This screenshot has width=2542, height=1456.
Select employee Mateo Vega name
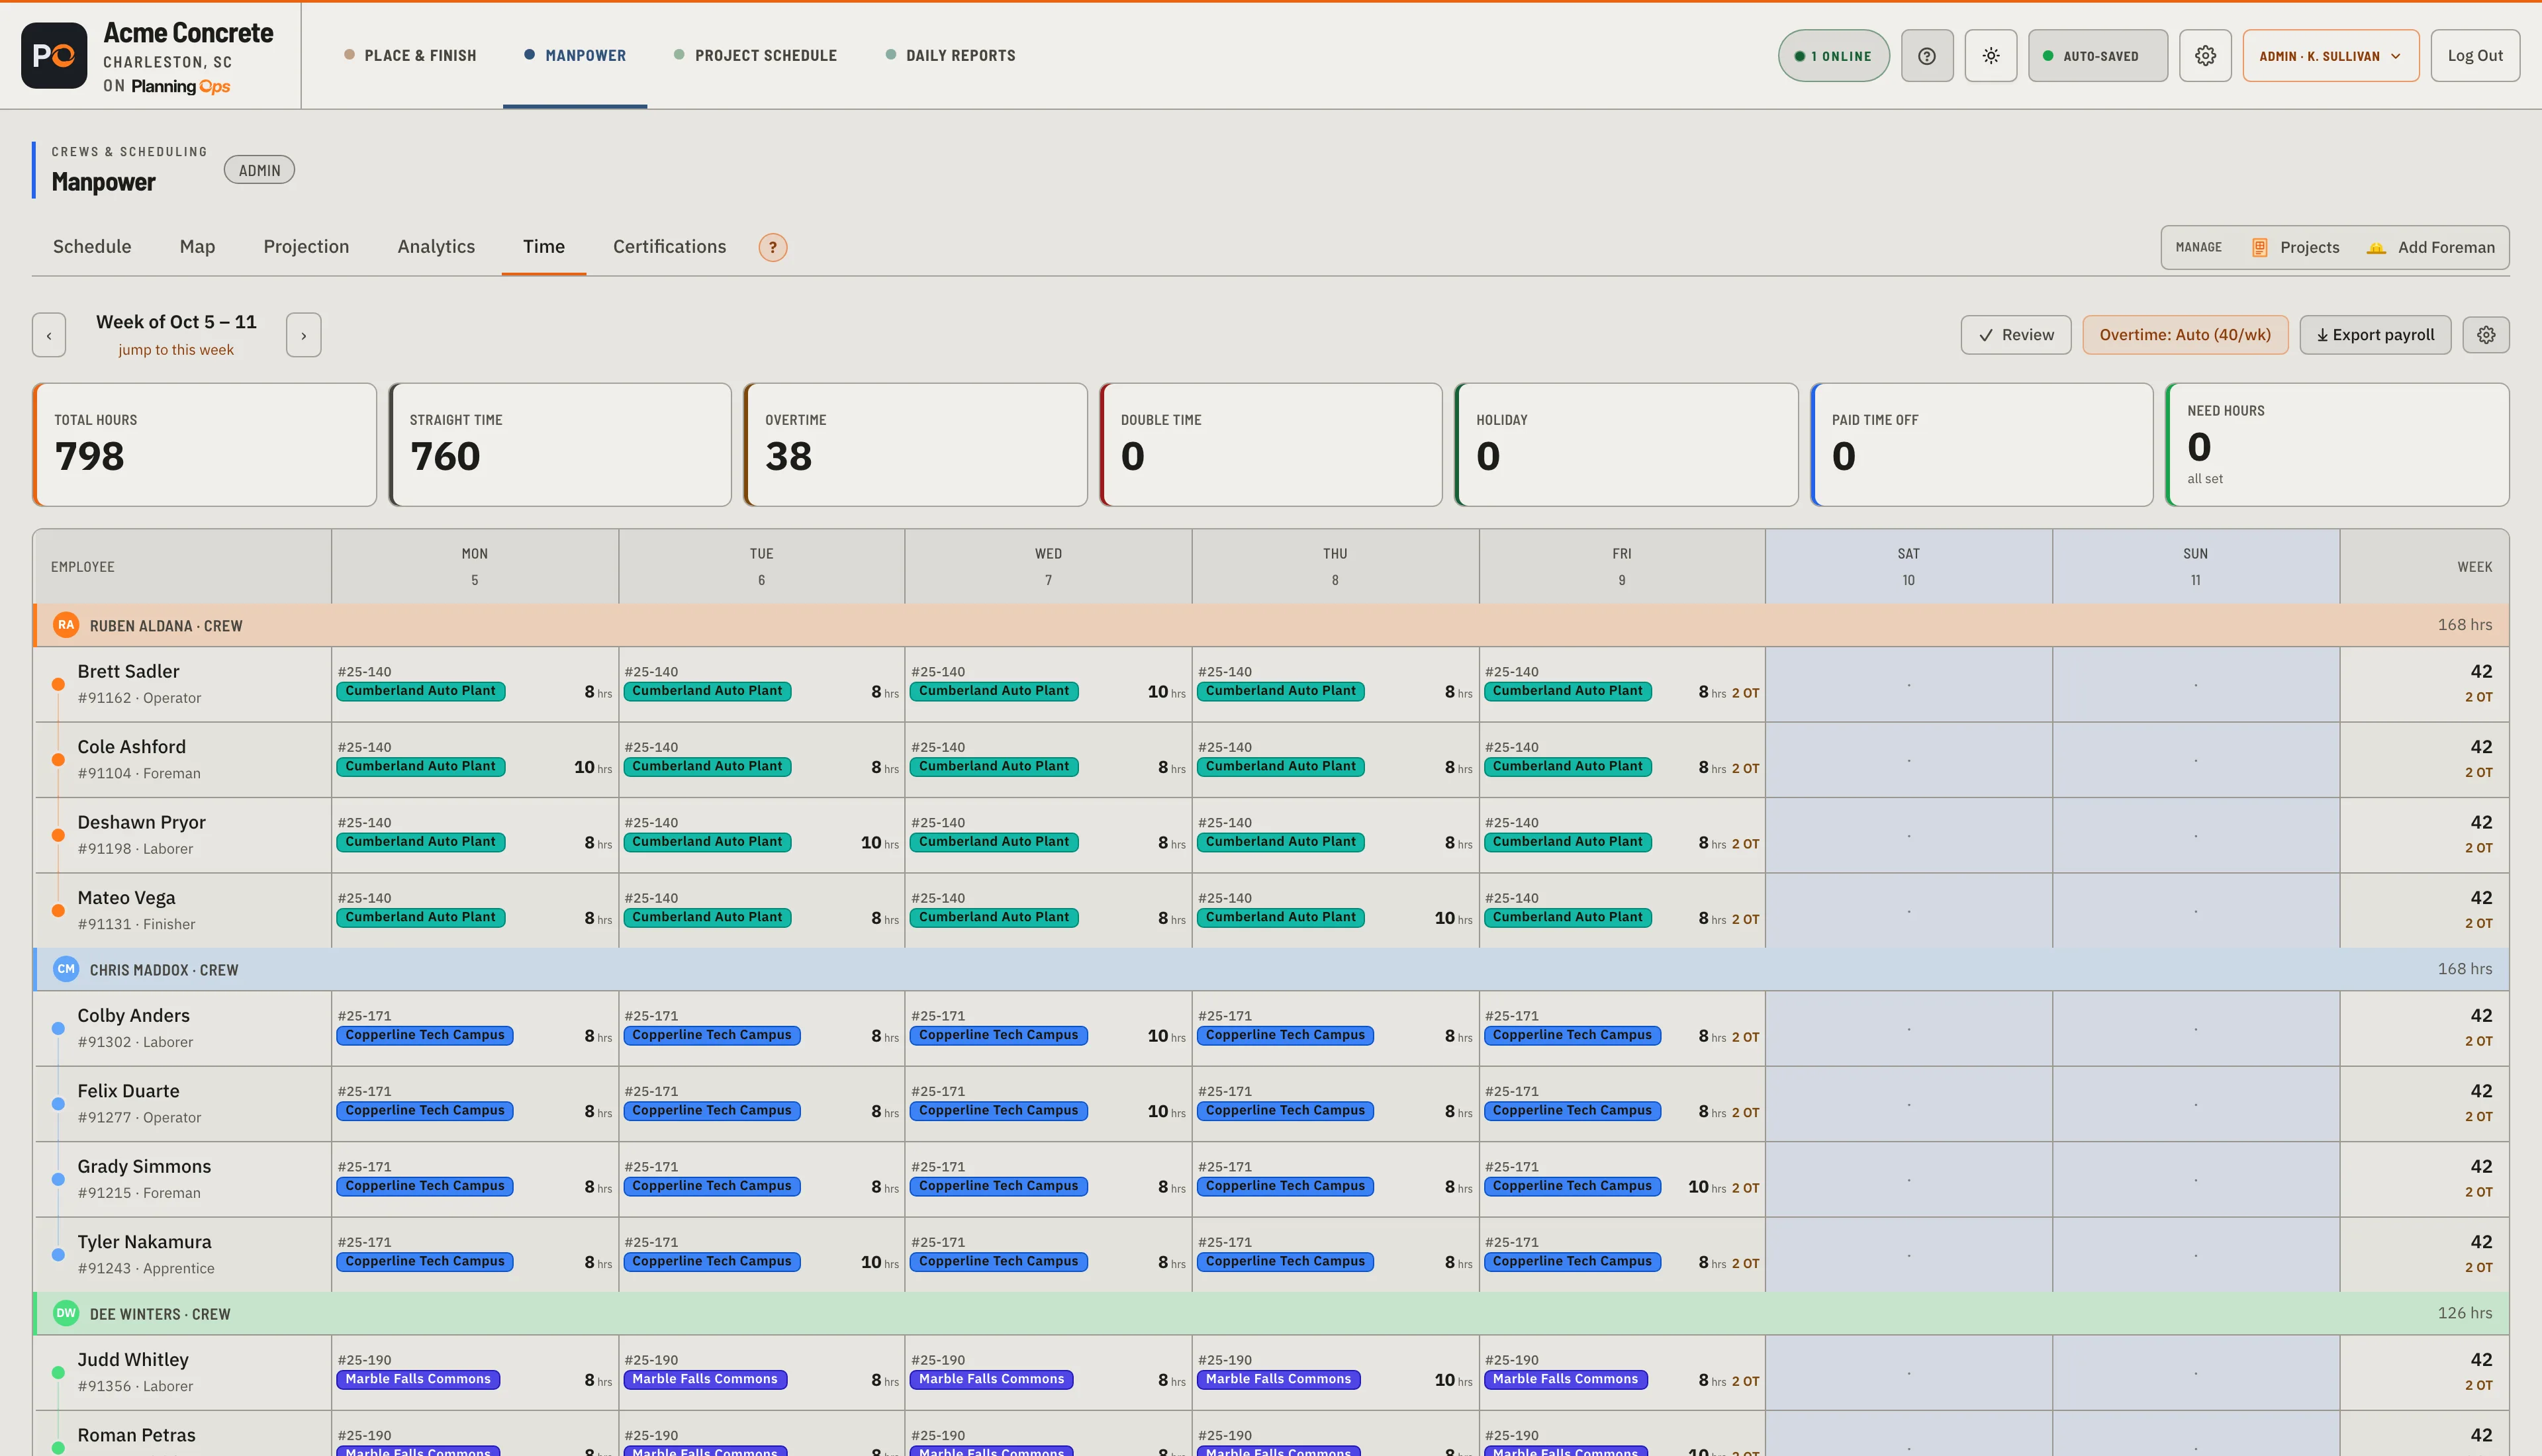click(x=126, y=898)
